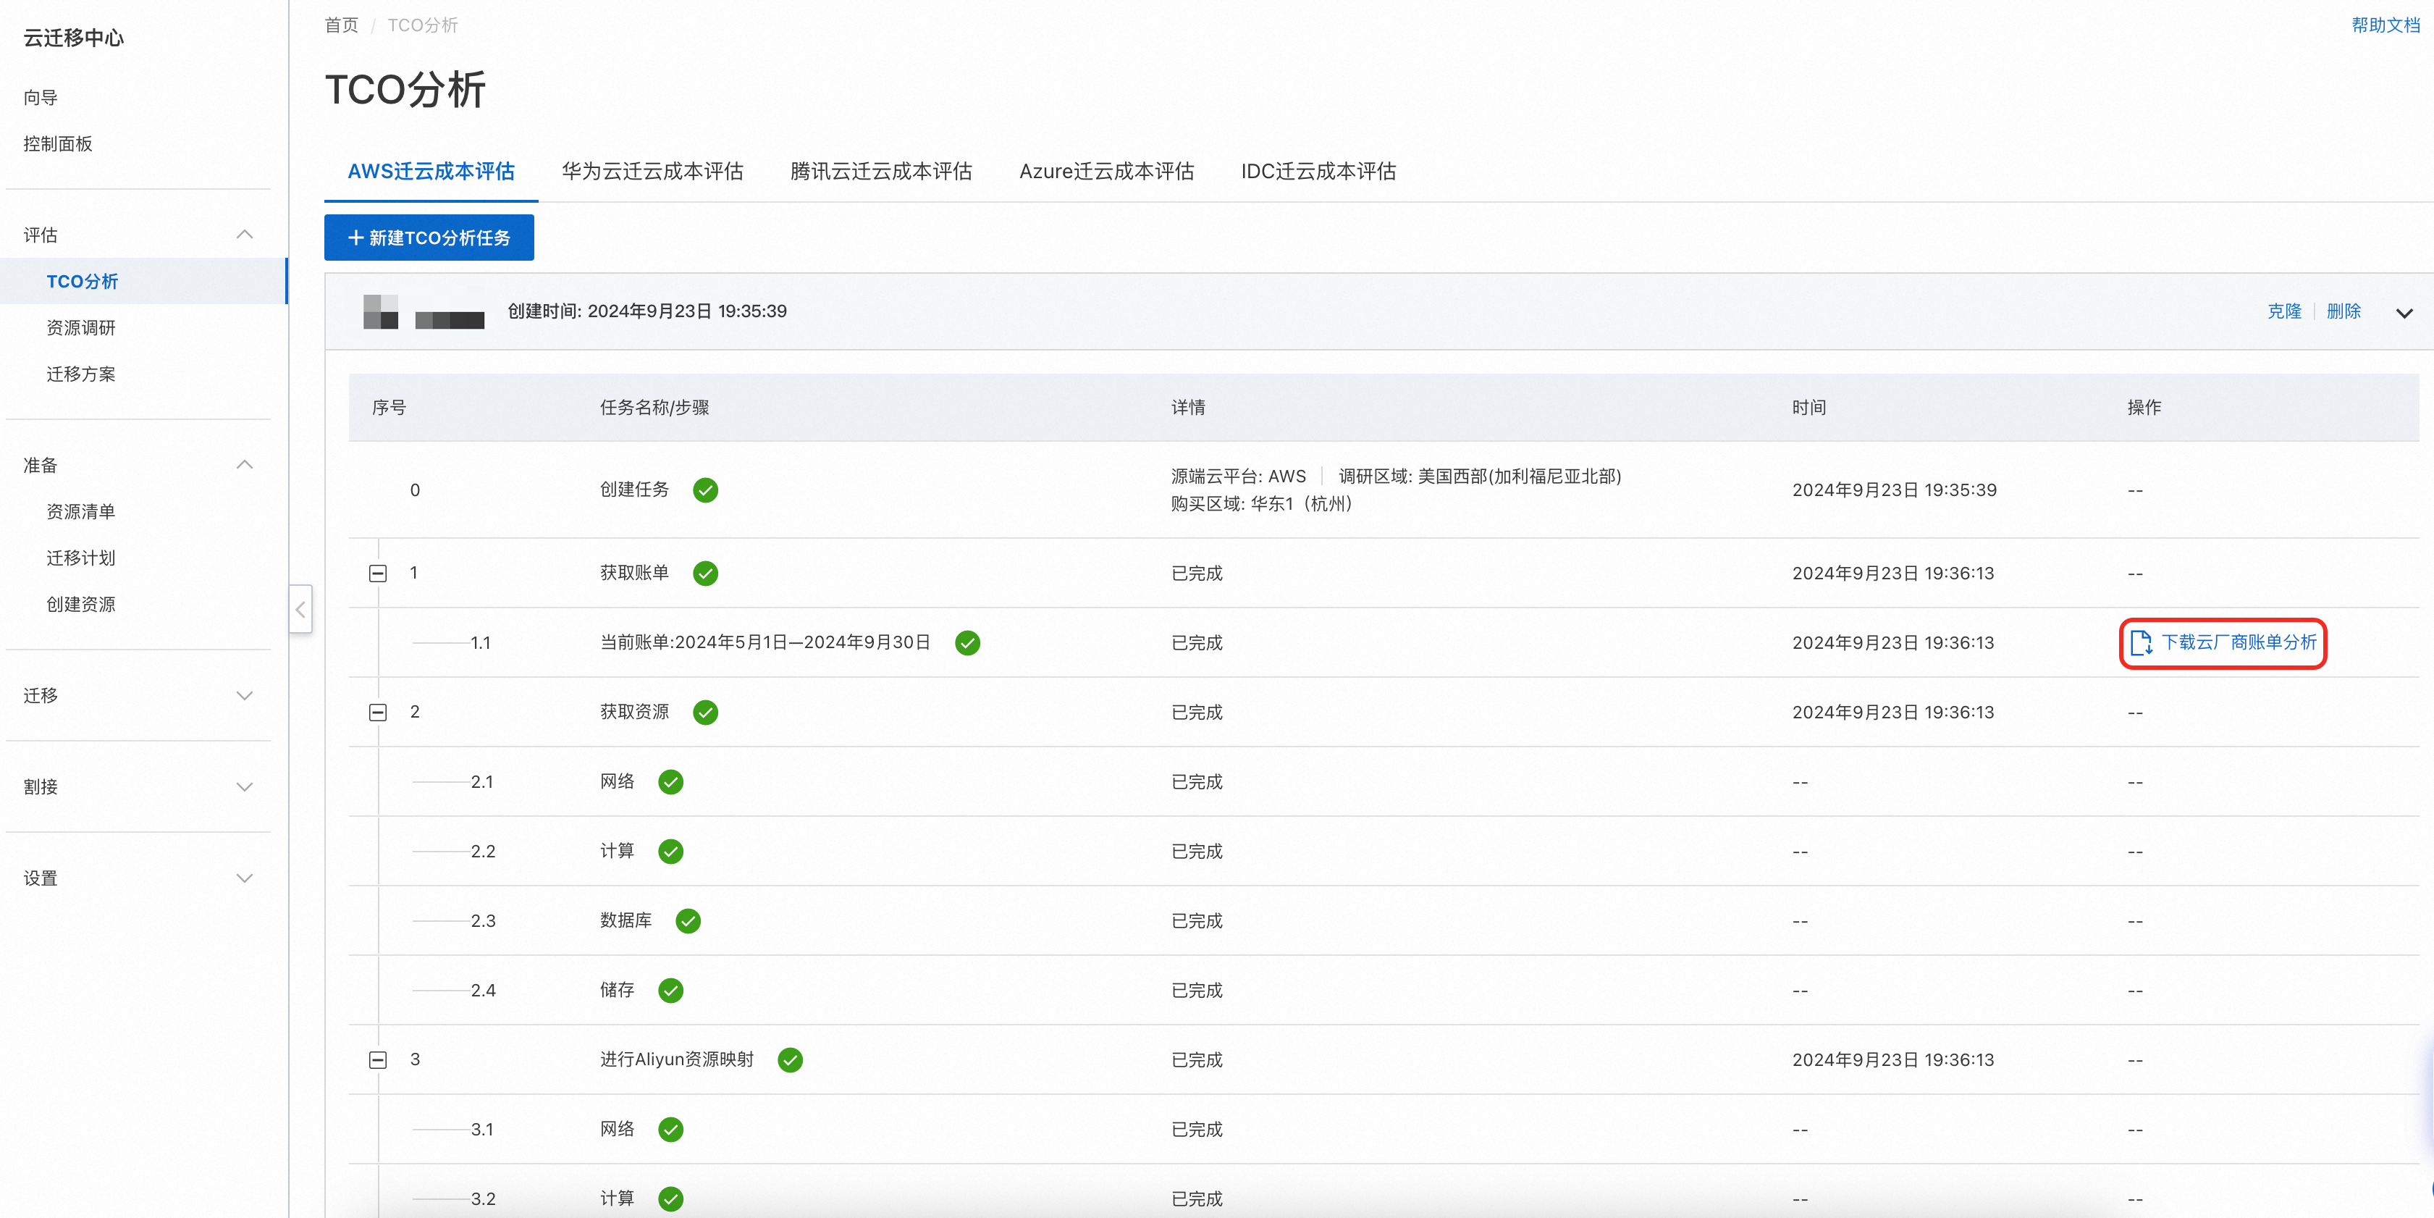Click the TCO分析 breadcrumb text

[x=422, y=25]
